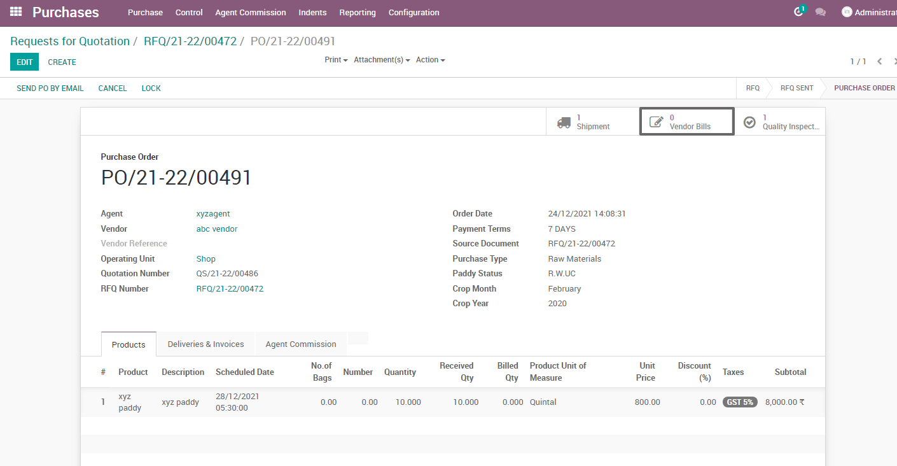Click the EDIT button

point(24,62)
